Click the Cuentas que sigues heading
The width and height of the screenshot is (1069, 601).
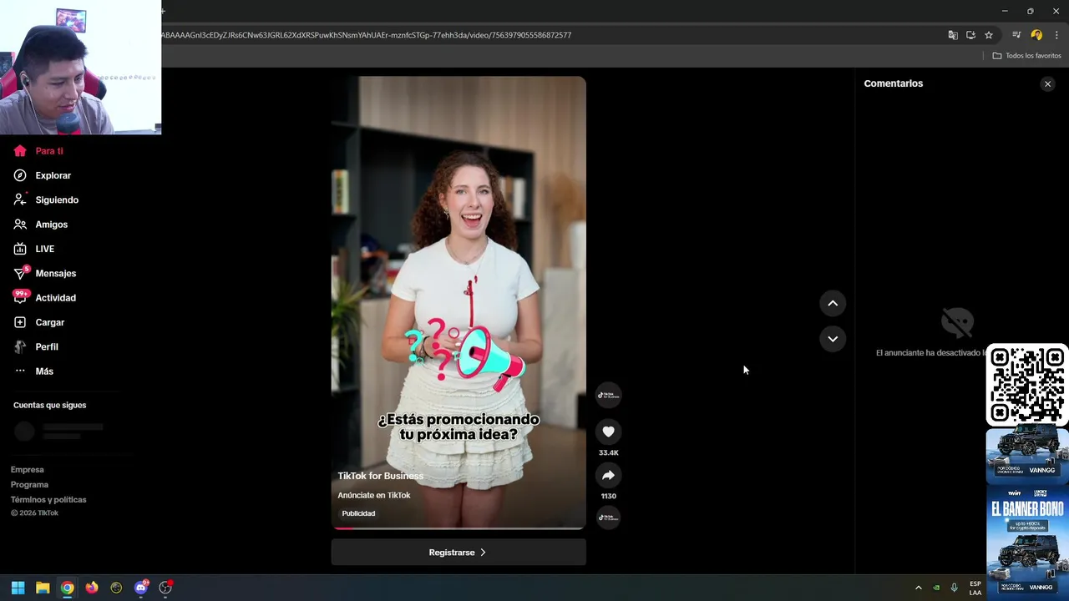49,406
